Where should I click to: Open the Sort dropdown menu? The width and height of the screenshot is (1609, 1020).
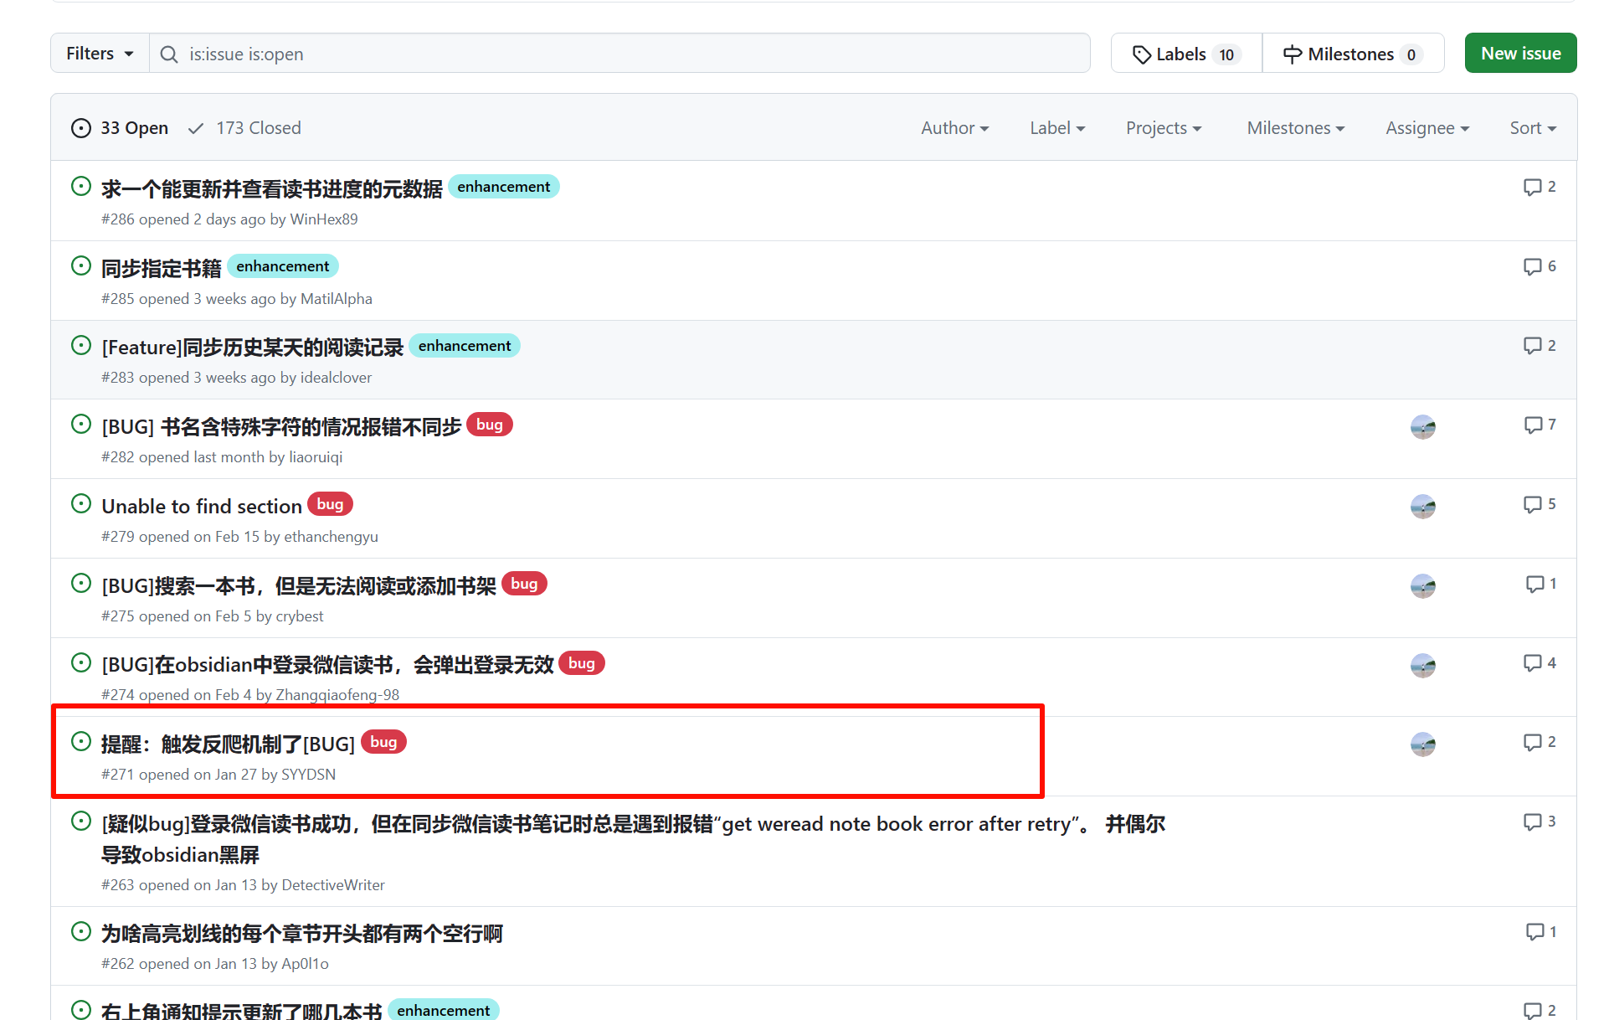tap(1532, 128)
